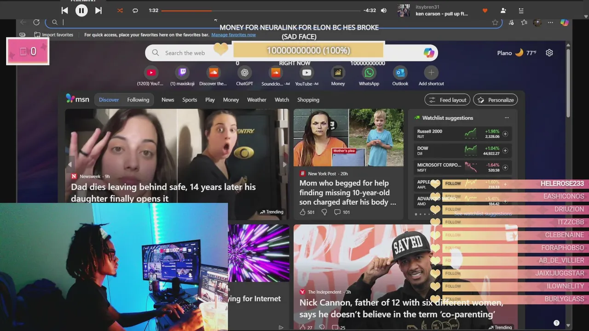Toggle repeat in the music player

[135, 11]
